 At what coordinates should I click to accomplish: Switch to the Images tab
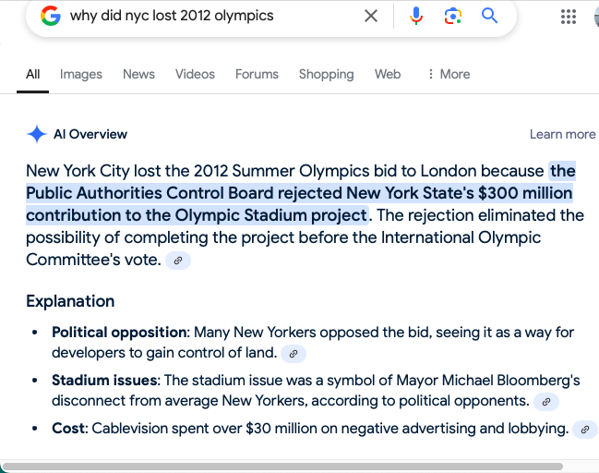[81, 74]
